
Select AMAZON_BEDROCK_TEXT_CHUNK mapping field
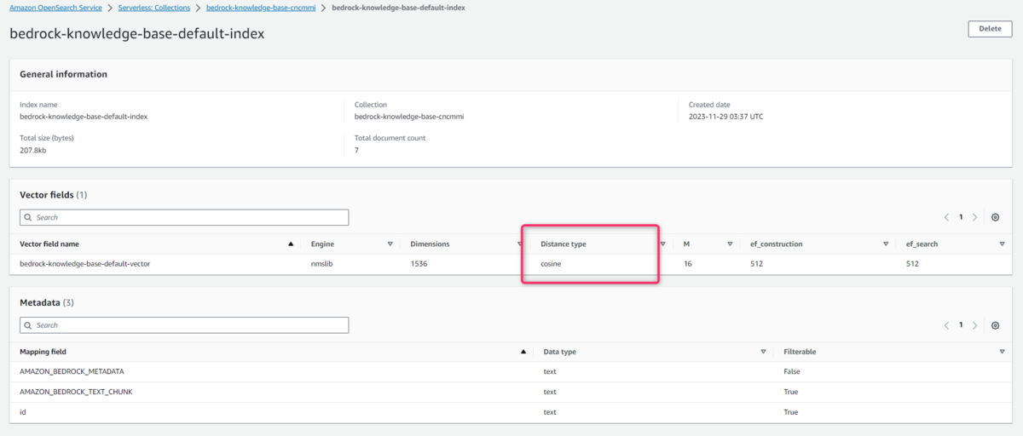tap(76, 392)
